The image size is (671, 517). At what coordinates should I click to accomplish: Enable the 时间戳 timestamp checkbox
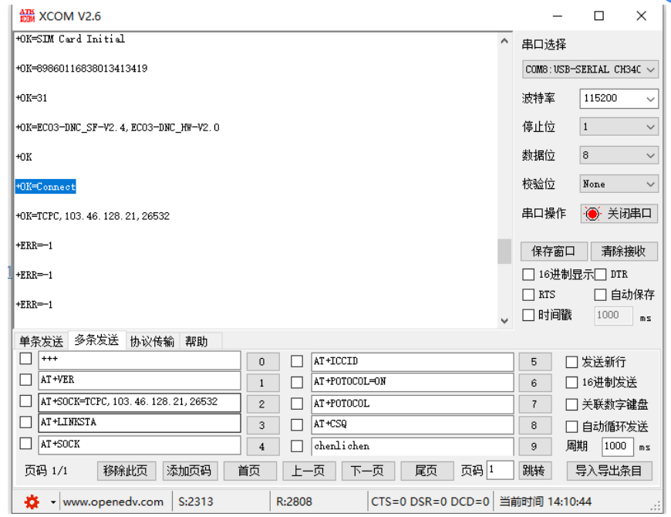tap(529, 315)
